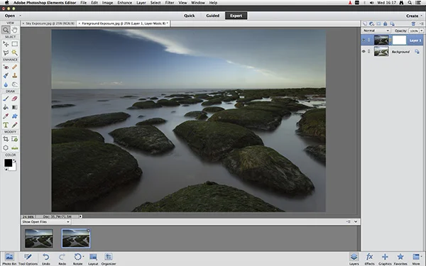
Task: Select the Custom Shape tool
Action: pos(15,116)
